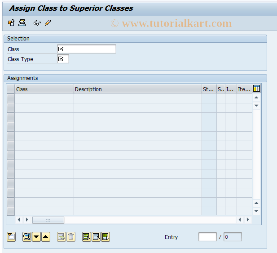This screenshot has width=277, height=253.
Task: Click into the Class input field
Action: click(87, 49)
